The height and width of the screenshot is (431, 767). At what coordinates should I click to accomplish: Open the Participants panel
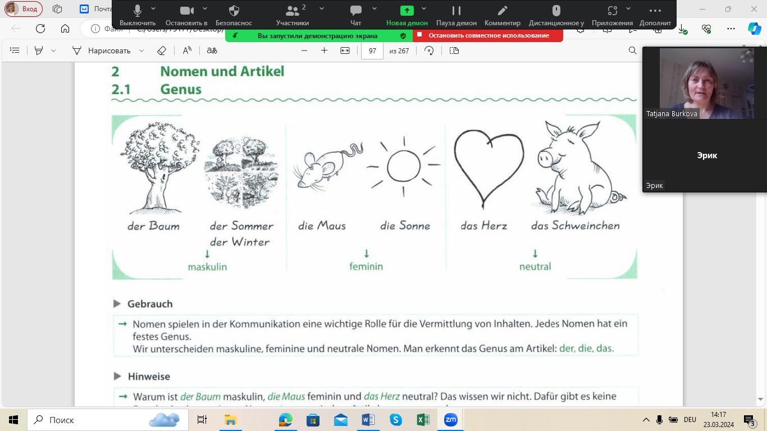[292, 11]
